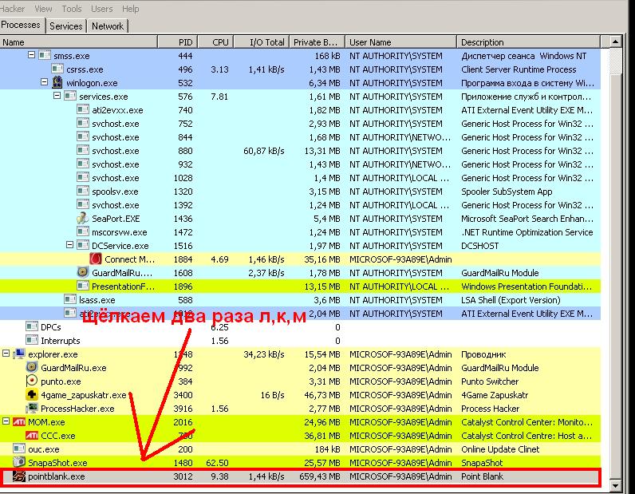Open the Users menu

coord(101,9)
